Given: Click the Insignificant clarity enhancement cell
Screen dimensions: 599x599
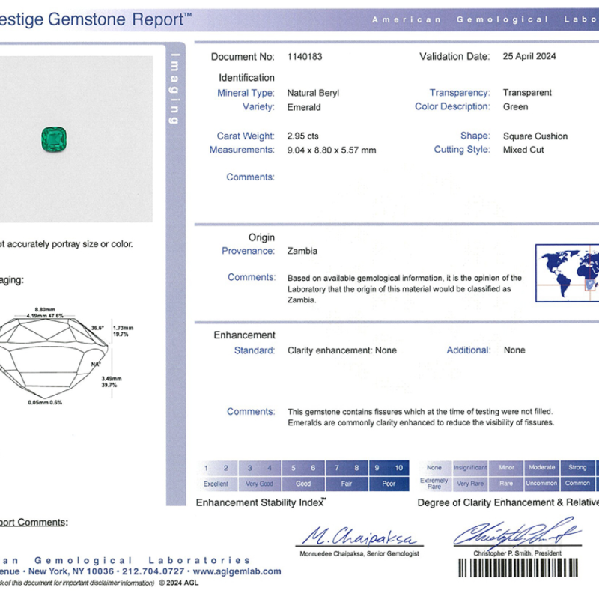Looking at the screenshot, I should coord(470,467).
